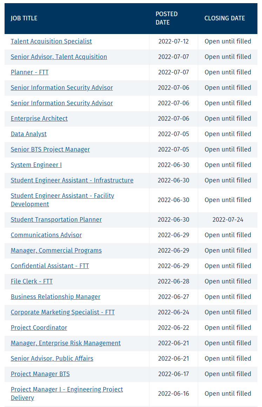Sort by the Posted Date column header
The image size is (262, 407).
coord(167,18)
